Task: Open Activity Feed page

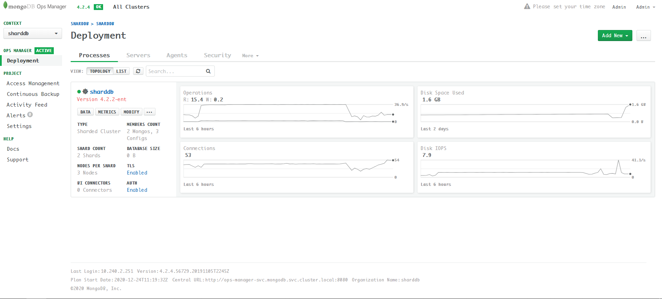Action: [27, 105]
